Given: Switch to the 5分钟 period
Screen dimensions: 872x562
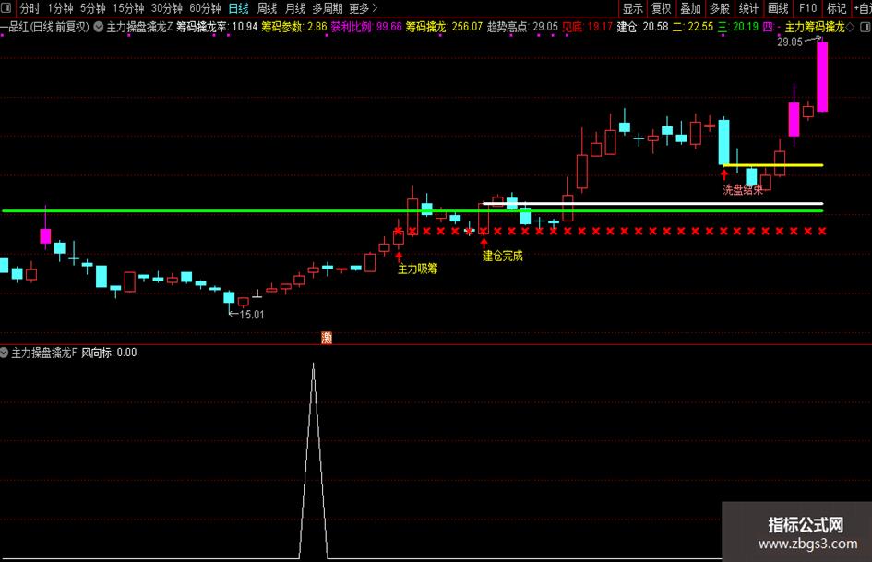Looking at the screenshot, I should tap(93, 8).
